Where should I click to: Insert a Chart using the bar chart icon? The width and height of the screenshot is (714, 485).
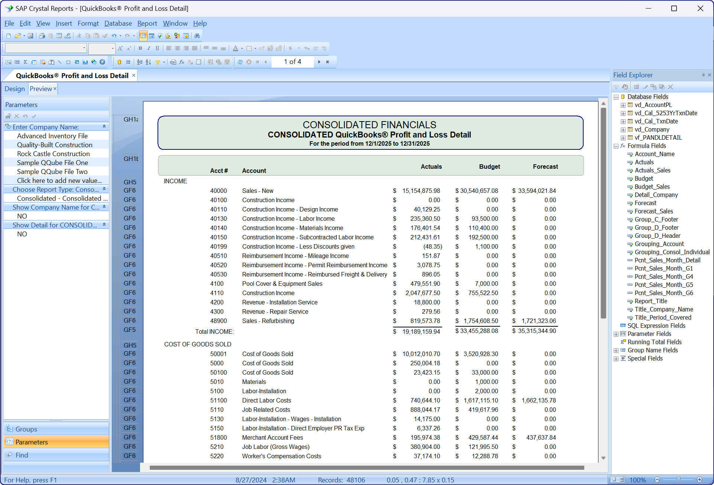tap(85, 62)
